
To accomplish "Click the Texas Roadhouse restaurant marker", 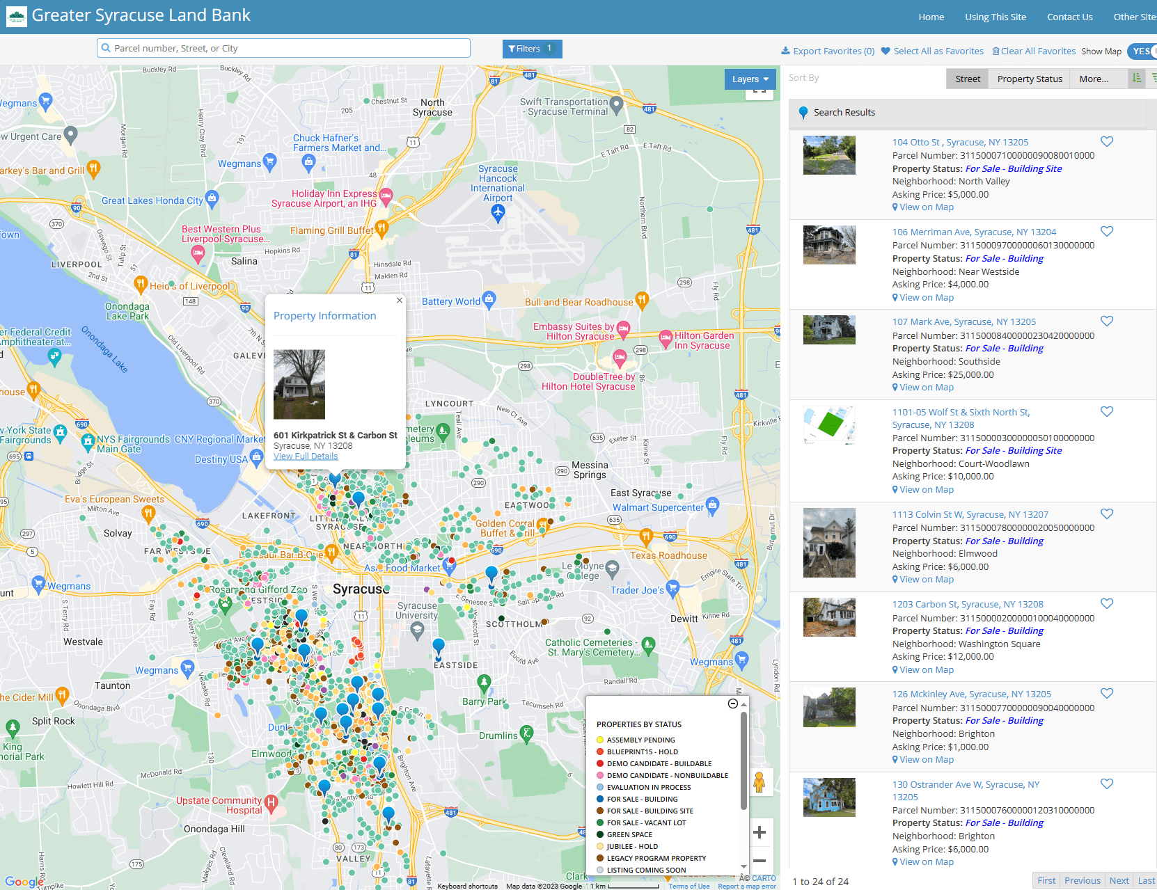I will (646, 537).
